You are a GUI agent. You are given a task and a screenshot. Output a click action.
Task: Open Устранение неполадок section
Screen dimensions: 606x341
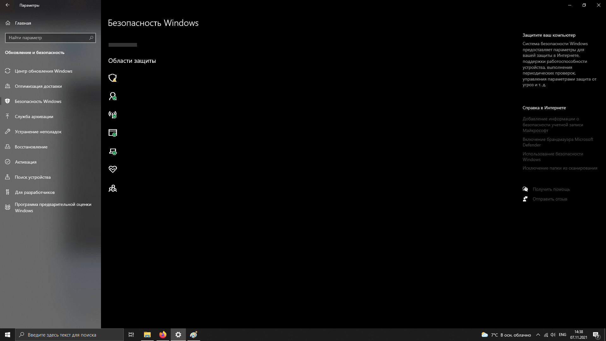(x=50, y=132)
